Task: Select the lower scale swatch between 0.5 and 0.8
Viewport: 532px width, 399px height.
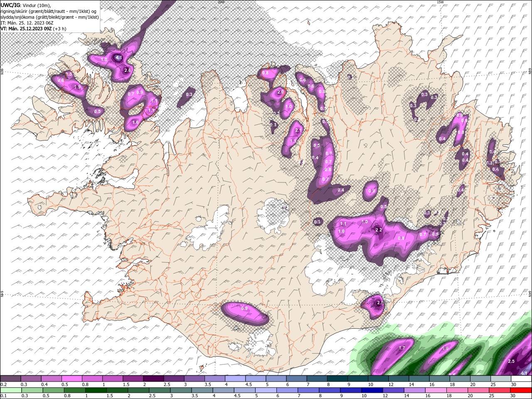Action: (x=54, y=390)
